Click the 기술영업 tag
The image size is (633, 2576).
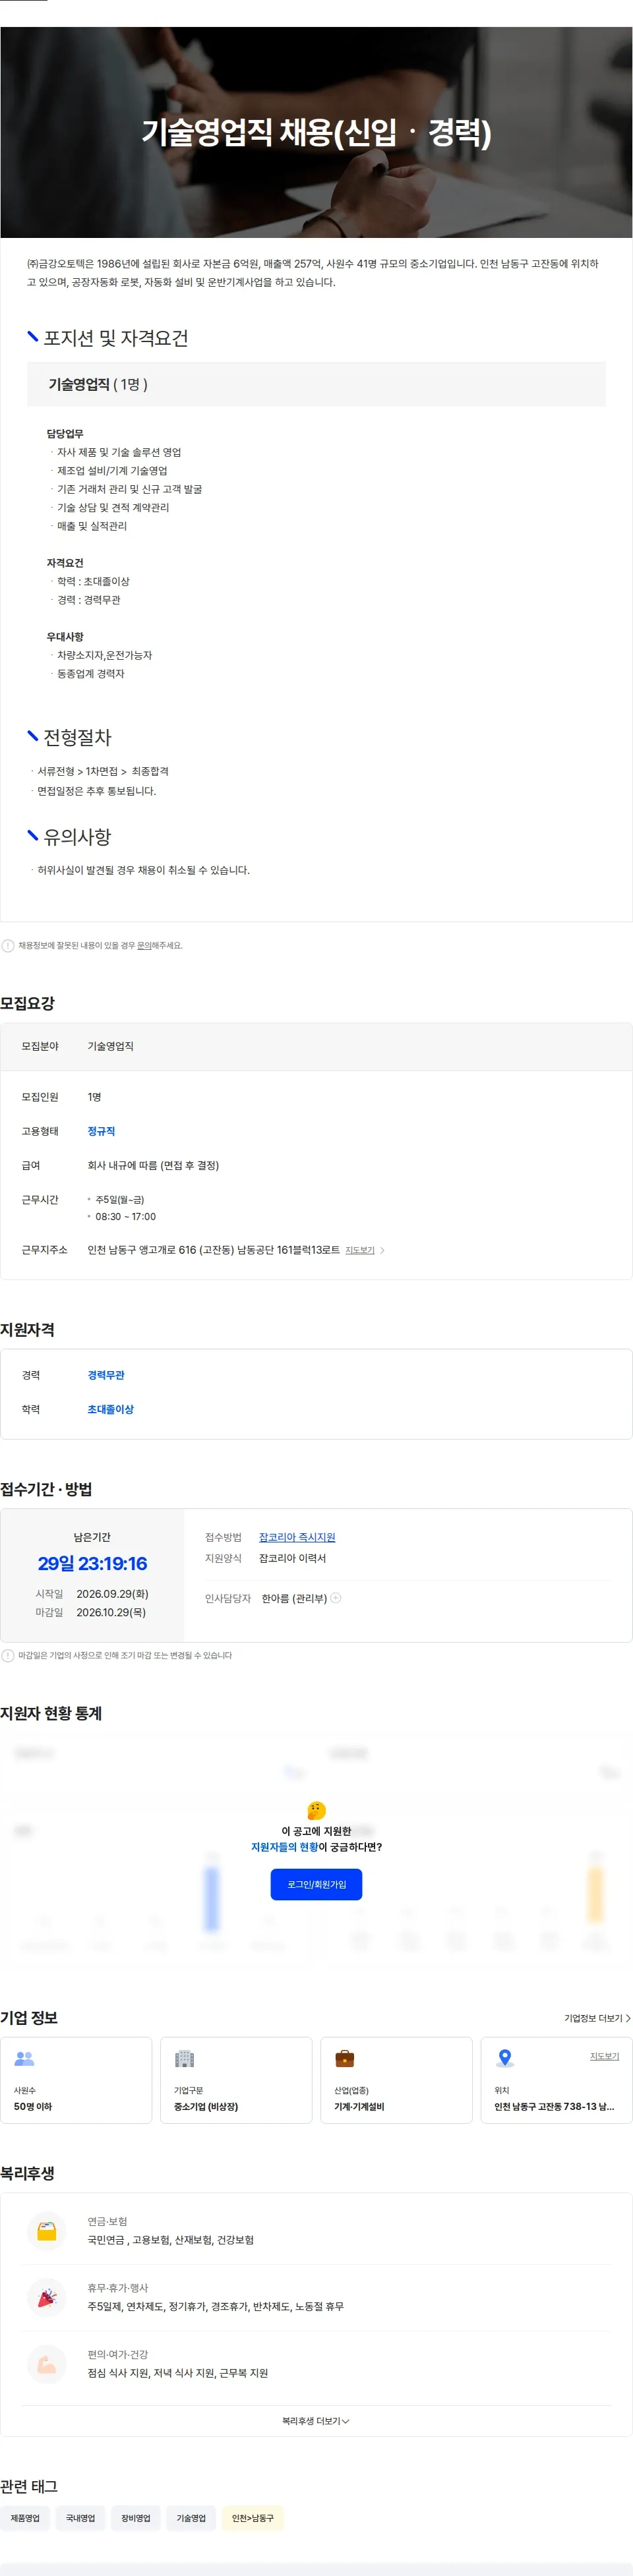click(191, 2518)
